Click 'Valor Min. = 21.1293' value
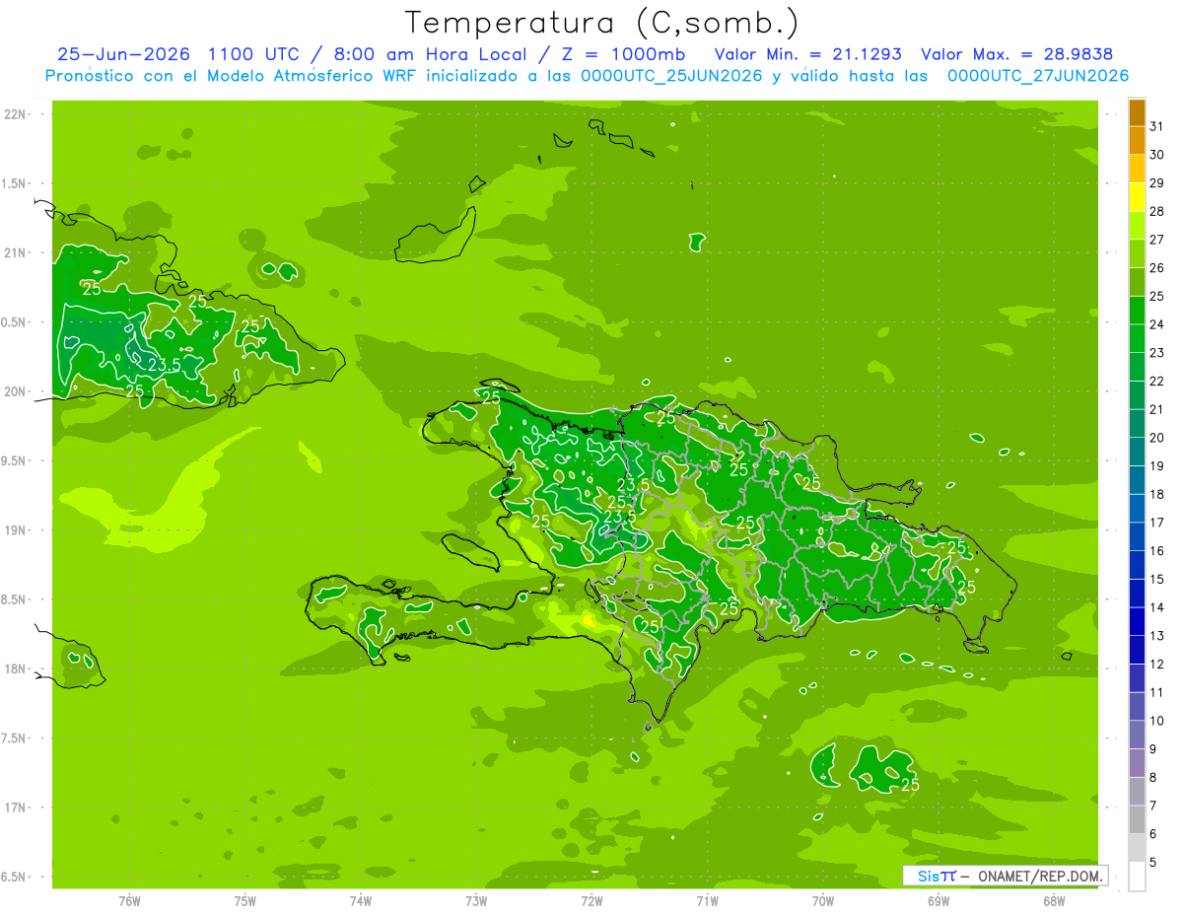 point(808,54)
